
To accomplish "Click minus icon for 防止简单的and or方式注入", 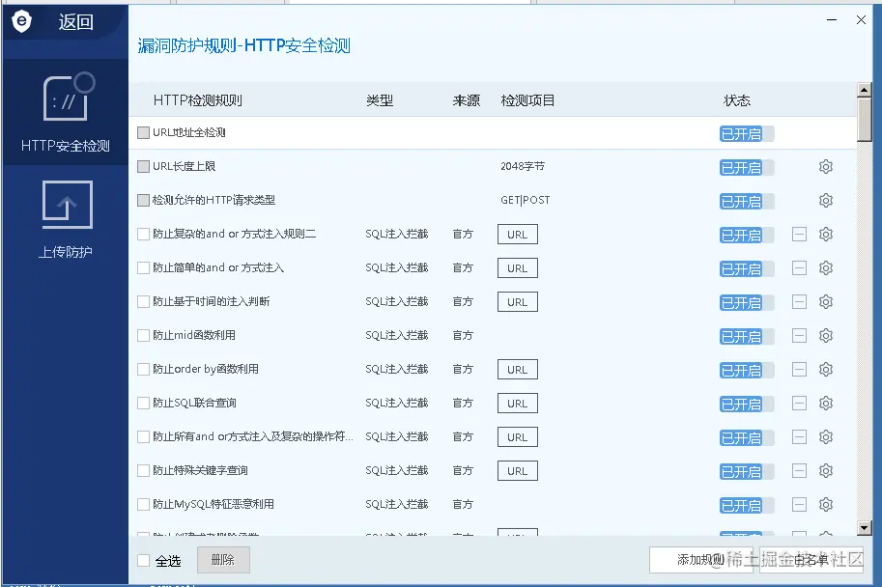I will pos(799,268).
